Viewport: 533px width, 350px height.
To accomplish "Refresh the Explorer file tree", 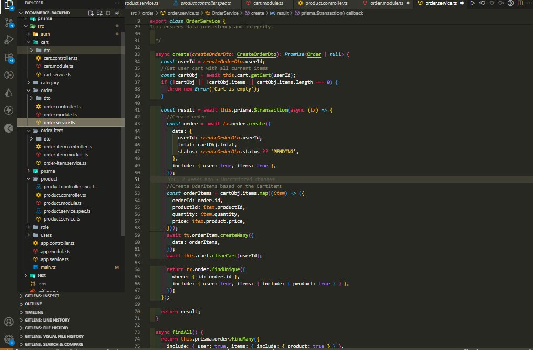I will pos(108,13).
